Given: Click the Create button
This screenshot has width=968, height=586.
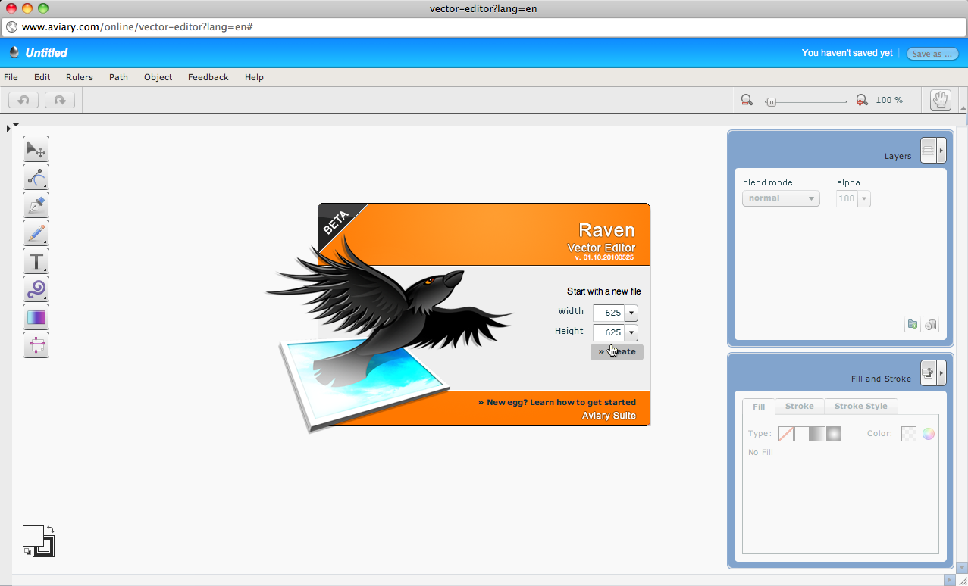Looking at the screenshot, I should click(x=617, y=351).
